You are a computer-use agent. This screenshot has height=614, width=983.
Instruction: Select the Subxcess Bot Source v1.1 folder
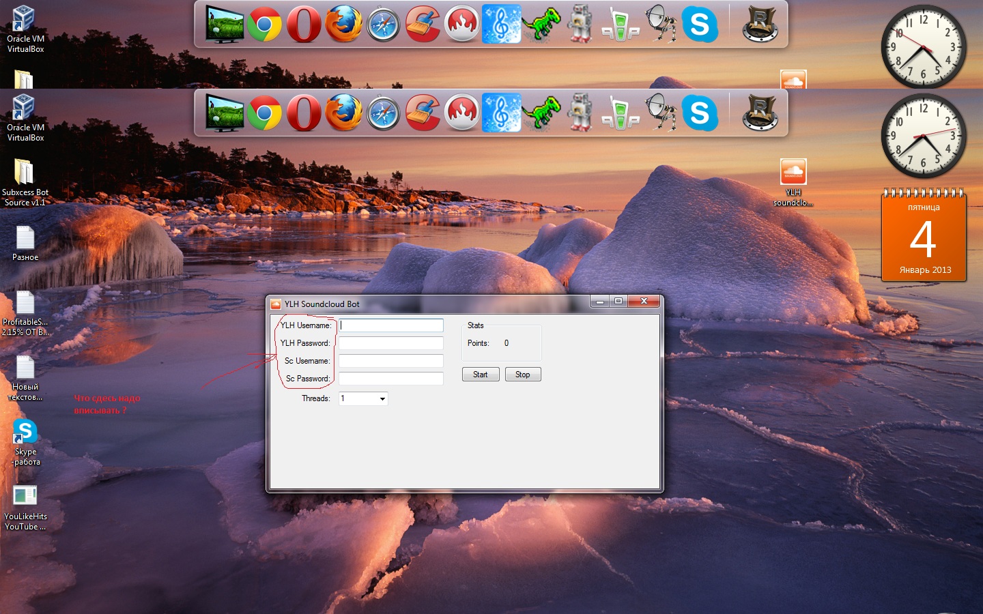pos(25,182)
